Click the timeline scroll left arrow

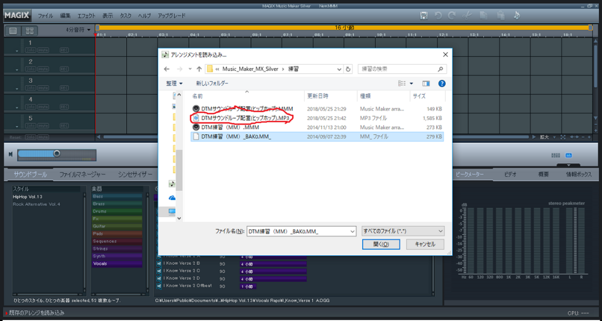(98, 137)
